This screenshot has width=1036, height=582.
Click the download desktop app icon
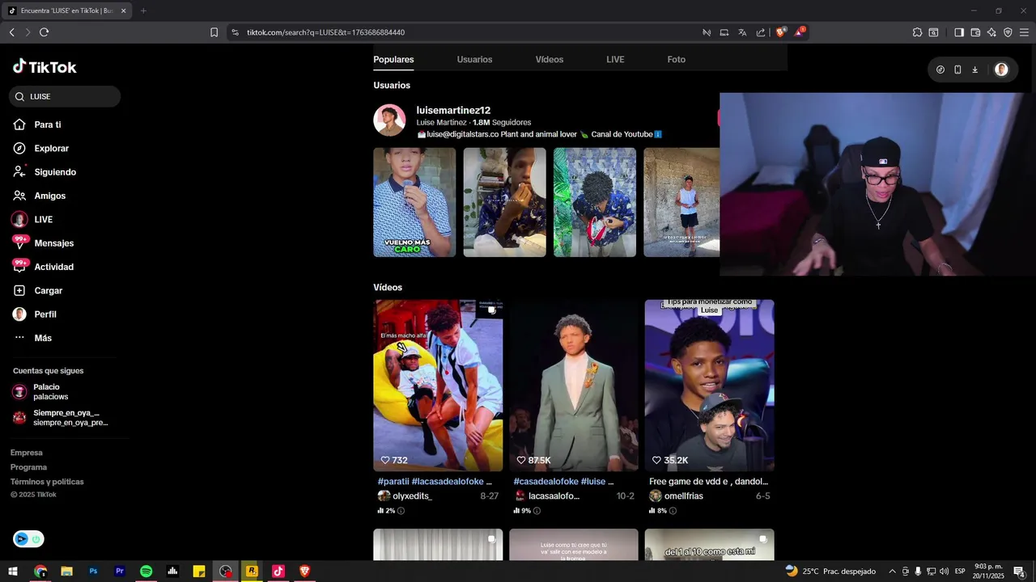pos(974,70)
